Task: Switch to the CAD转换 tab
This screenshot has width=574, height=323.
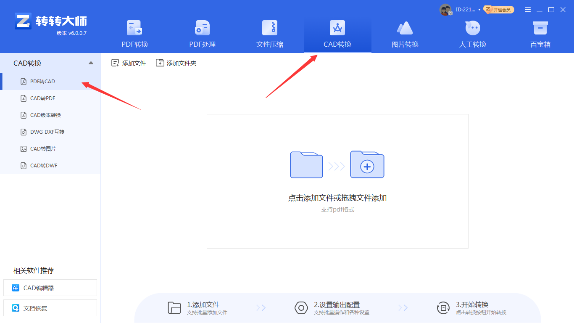Action: (x=337, y=34)
